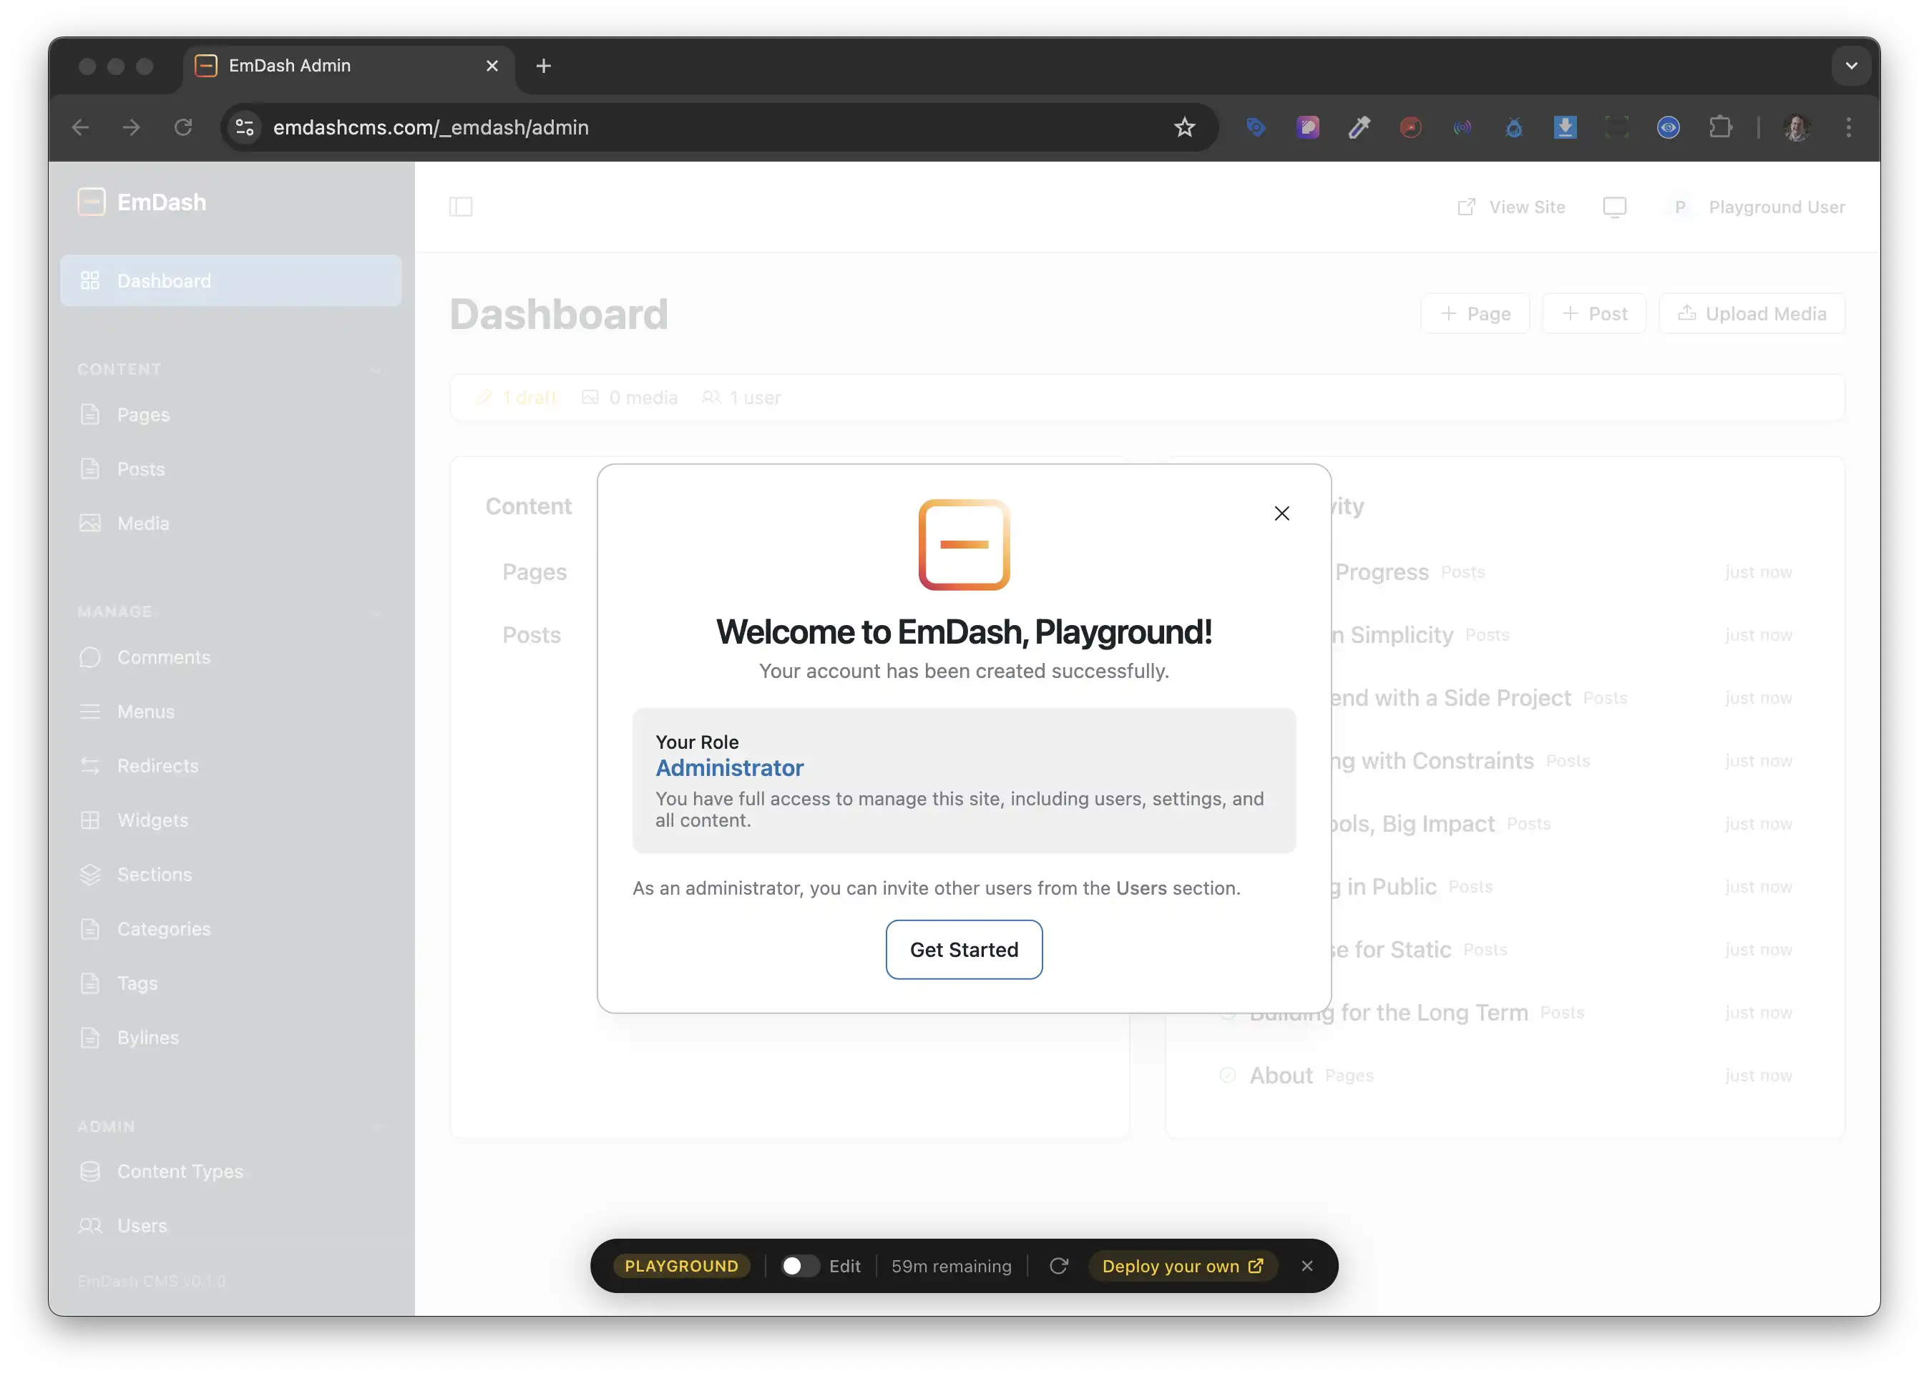The image size is (1929, 1376).
Task: Open Comments in sidebar
Action: click(230, 657)
